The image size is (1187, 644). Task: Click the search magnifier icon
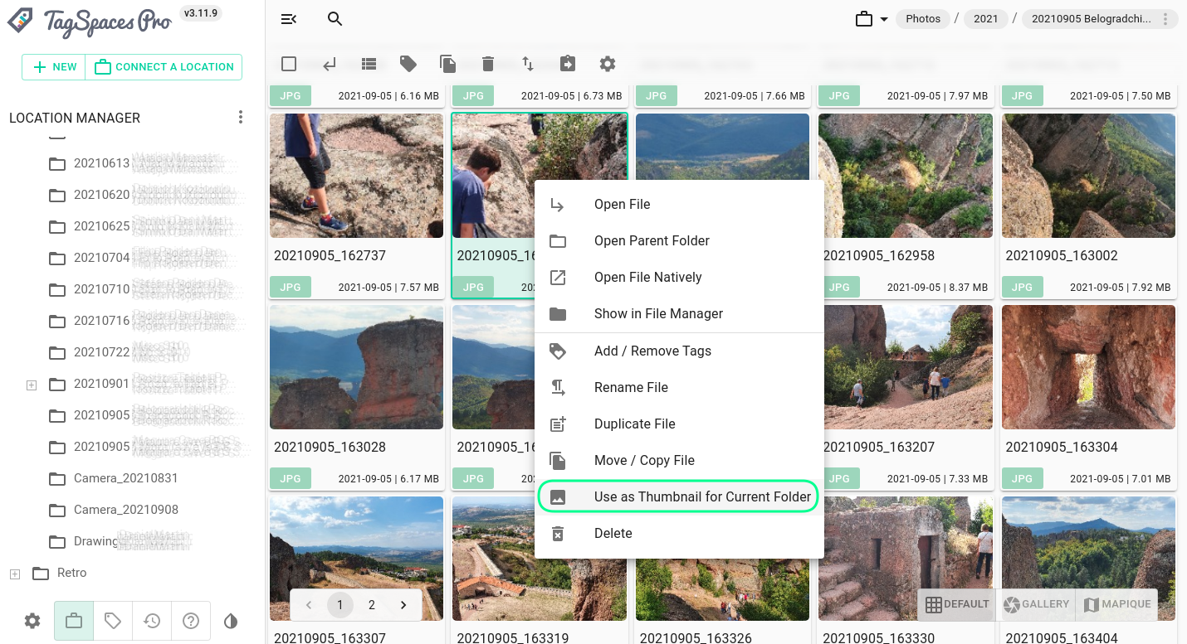click(x=335, y=18)
